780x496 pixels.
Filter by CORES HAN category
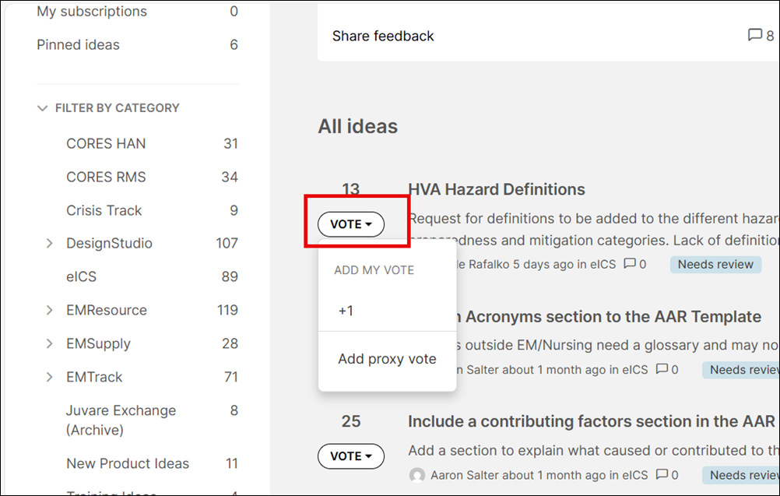106,143
